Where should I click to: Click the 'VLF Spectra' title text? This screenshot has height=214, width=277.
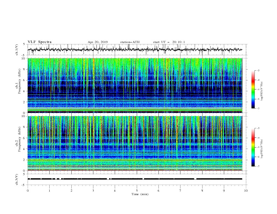(x=40, y=42)
